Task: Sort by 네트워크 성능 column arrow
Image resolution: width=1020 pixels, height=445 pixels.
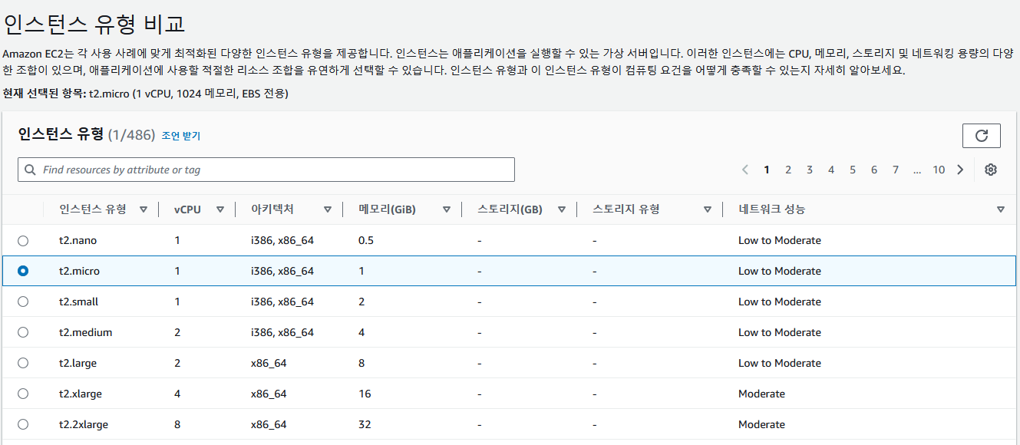Action: 1001,209
